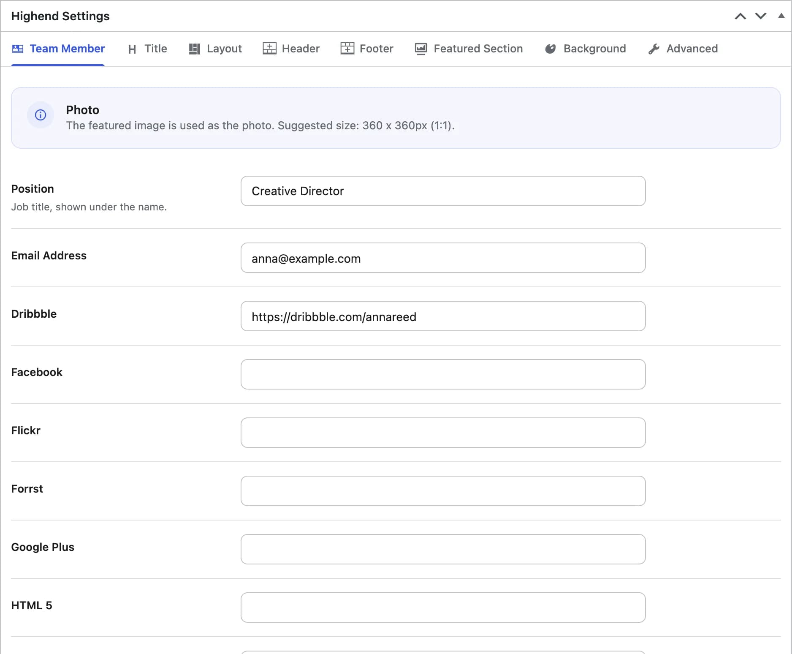Click the Footer tab icon
This screenshot has width=792, height=654.
coord(347,49)
